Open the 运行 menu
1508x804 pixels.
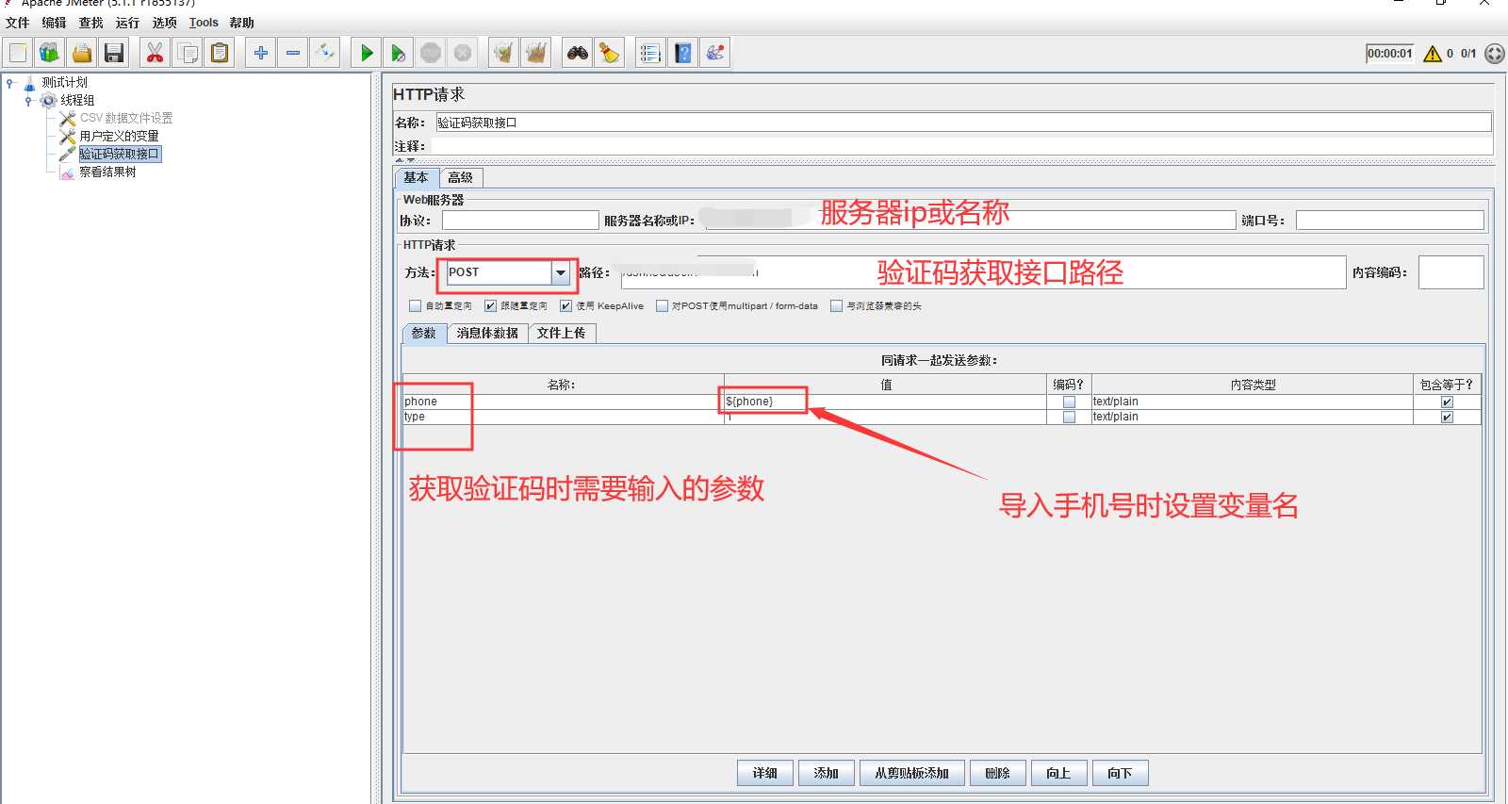pyautogui.click(x=127, y=23)
